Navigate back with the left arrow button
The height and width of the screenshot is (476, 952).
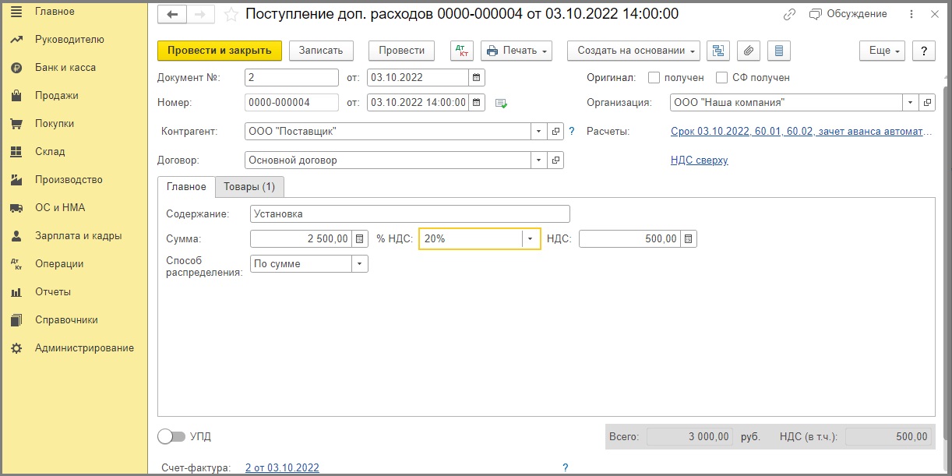[x=172, y=15]
